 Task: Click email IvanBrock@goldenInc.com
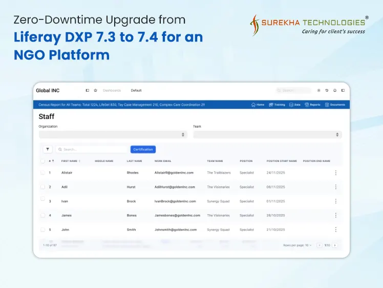175,201
